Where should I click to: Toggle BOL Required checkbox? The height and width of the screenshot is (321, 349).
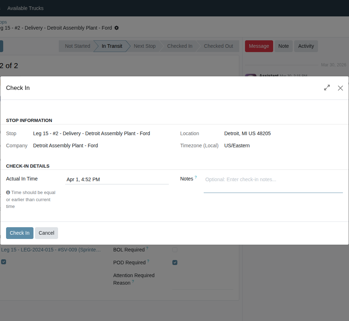[x=175, y=250]
